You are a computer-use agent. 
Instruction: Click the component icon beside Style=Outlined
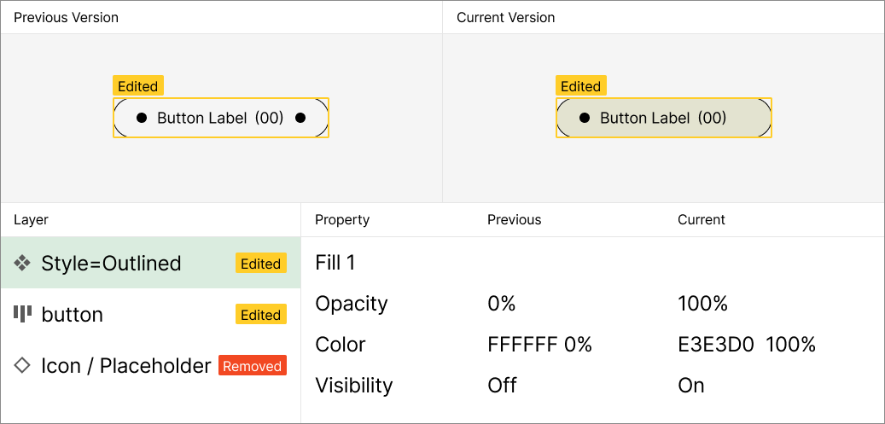click(x=22, y=264)
